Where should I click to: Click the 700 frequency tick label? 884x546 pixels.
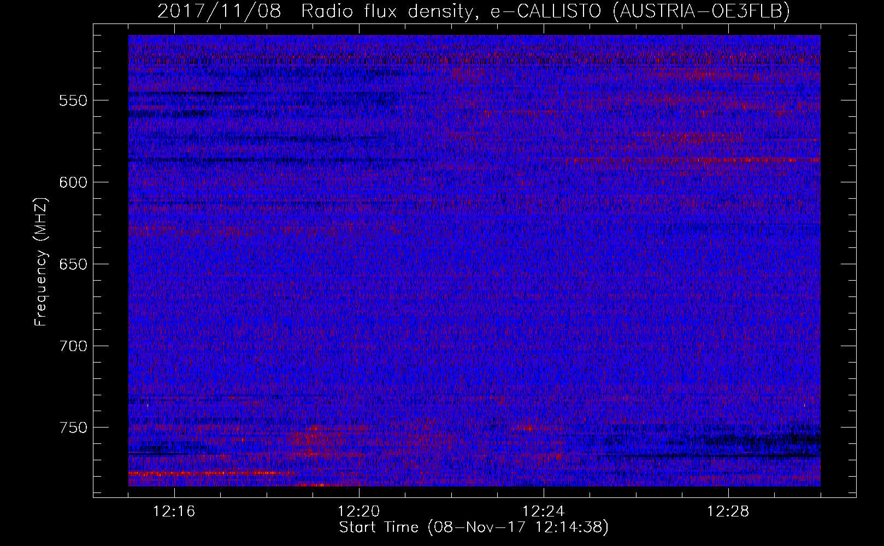(73, 346)
